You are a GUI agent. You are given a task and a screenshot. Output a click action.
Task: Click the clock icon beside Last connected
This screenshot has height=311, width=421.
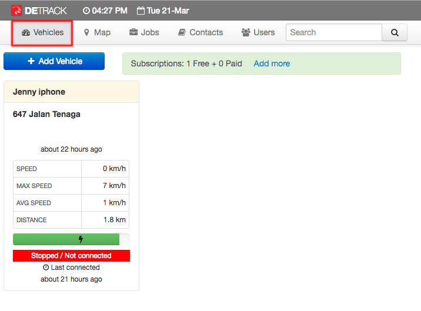(x=46, y=267)
